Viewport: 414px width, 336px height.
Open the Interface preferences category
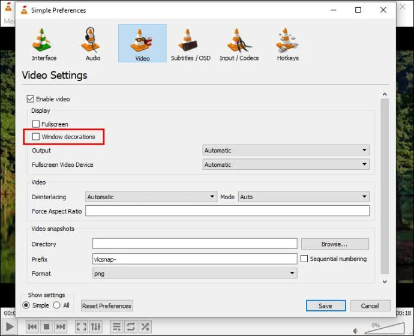click(44, 44)
